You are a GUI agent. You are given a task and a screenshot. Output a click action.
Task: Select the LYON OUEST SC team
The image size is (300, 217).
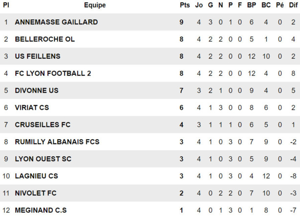pos(43,159)
